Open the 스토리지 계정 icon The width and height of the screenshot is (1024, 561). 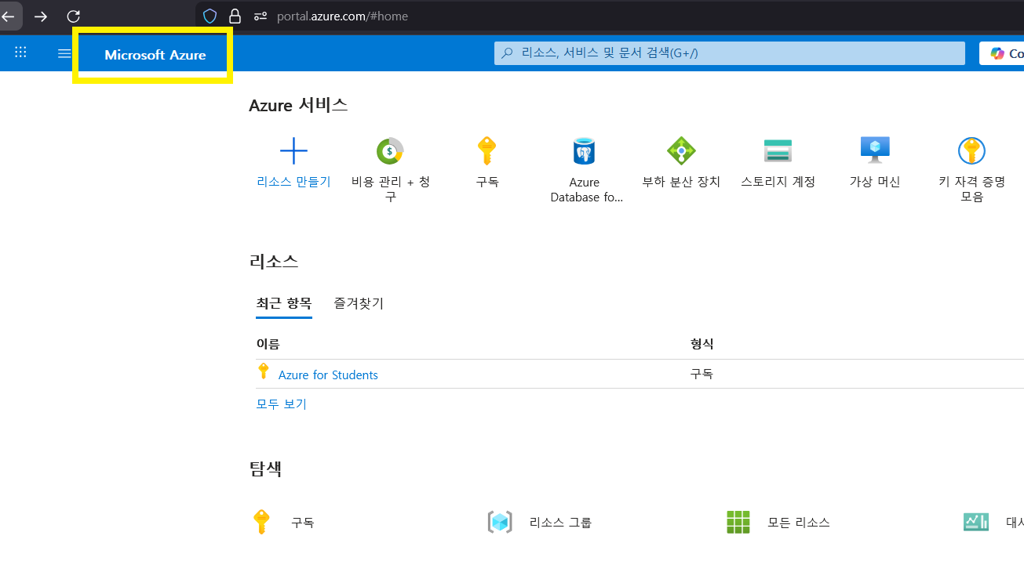[778, 150]
